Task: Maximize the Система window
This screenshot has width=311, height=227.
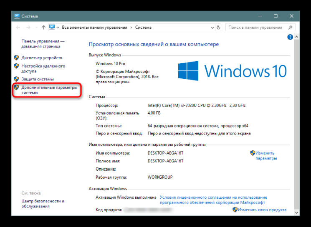Action: [276, 16]
